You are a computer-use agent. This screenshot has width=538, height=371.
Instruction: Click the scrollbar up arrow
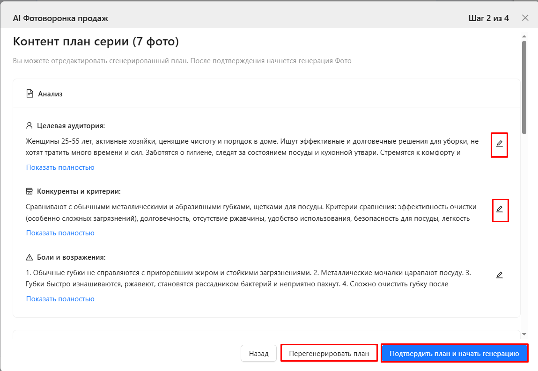[x=524, y=36]
